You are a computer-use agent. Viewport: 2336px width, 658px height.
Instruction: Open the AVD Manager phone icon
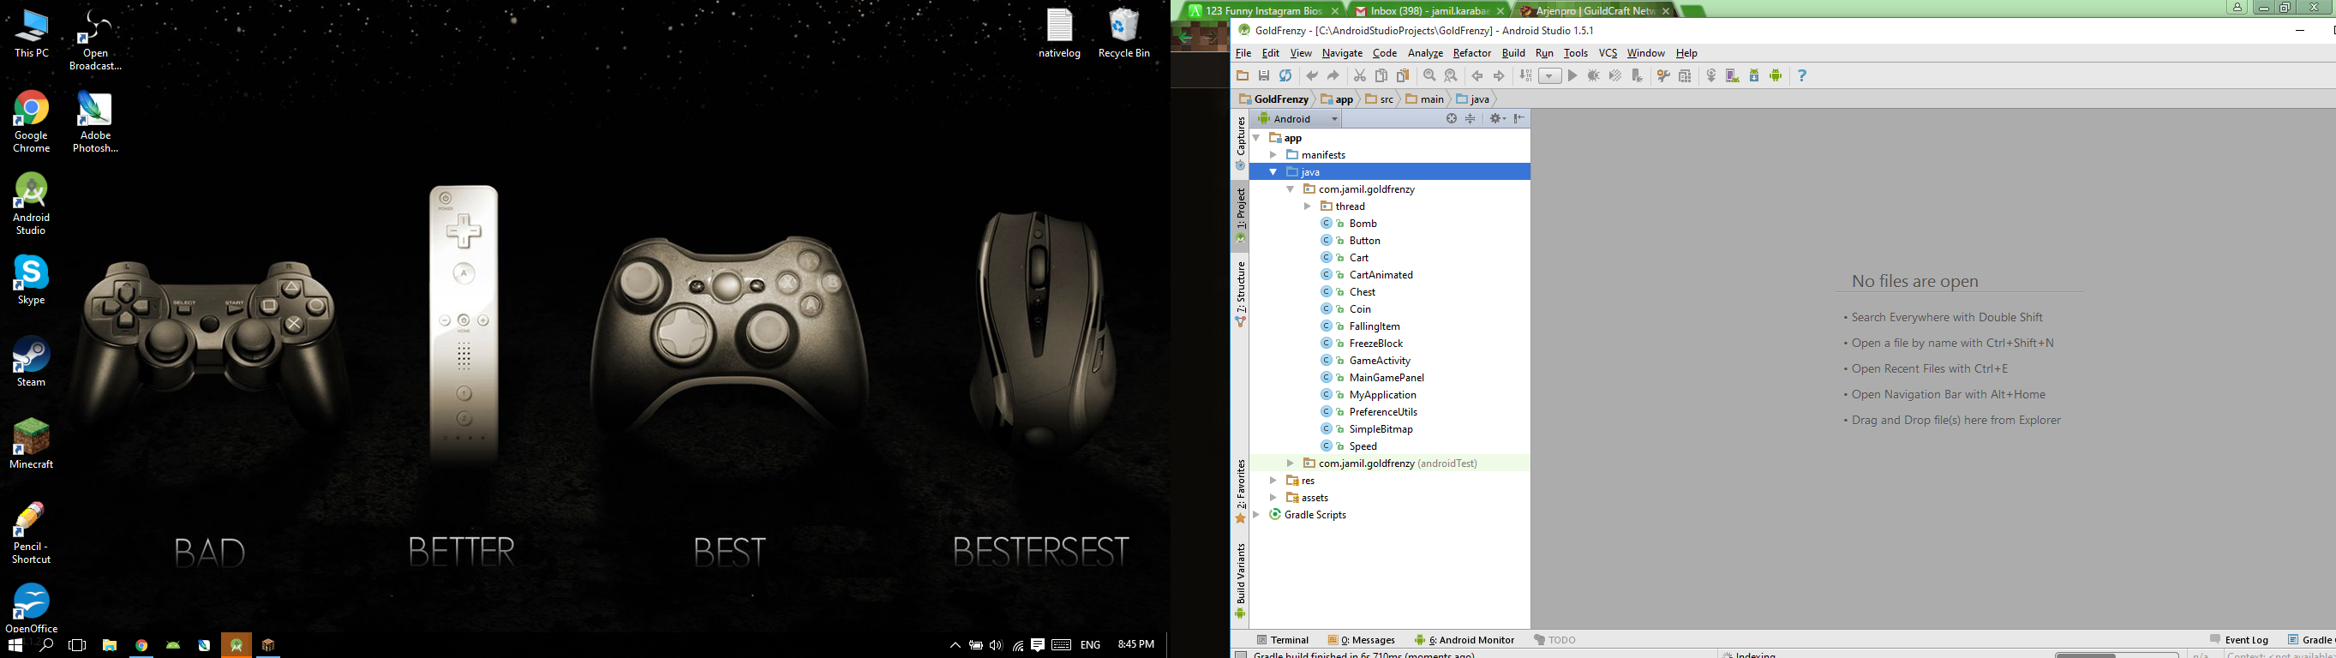point(1732,76)
